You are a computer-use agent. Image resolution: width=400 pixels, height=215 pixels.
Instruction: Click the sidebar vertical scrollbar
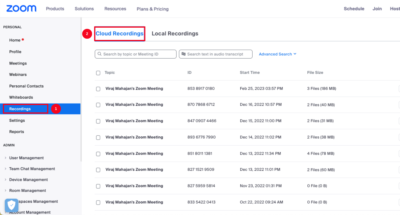[81, 90]
